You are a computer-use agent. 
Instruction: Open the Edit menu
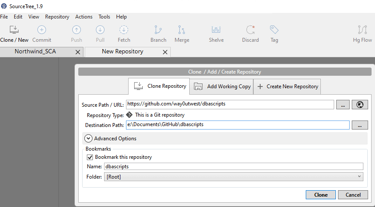[x=18, y=17]
